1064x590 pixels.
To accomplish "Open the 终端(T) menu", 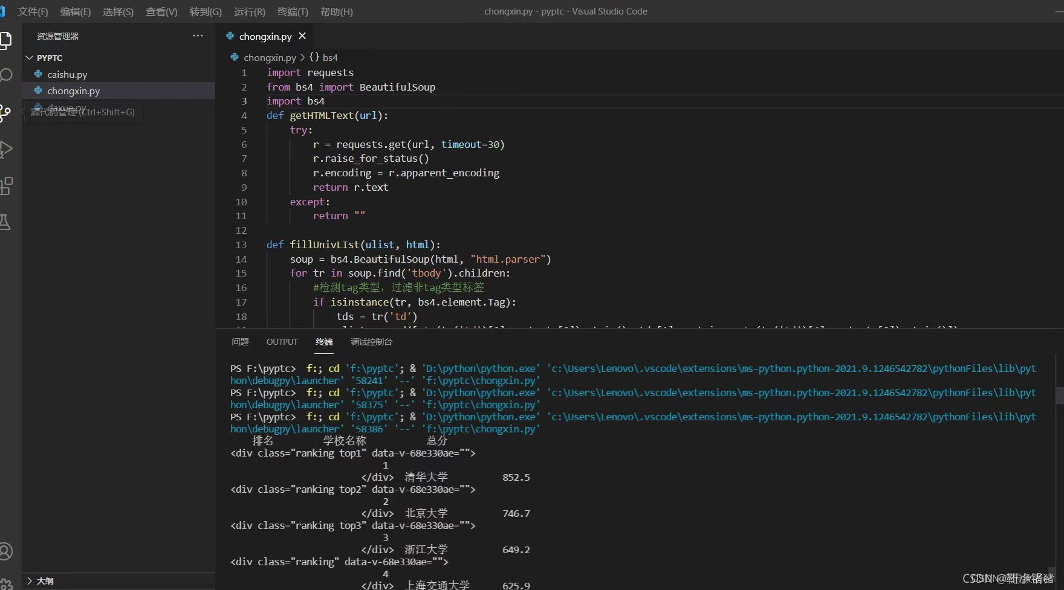I will pos(293,11).
